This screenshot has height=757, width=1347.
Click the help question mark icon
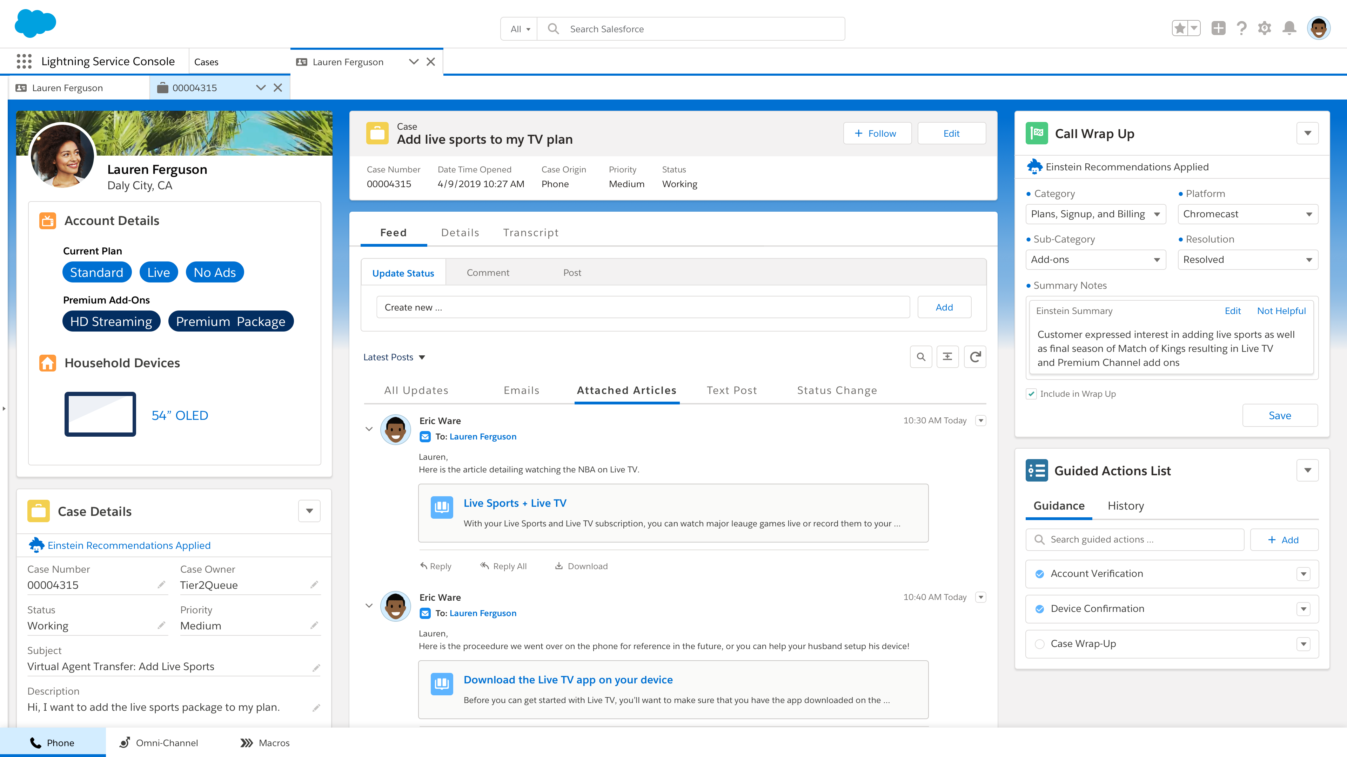(x=1241, y=28)
